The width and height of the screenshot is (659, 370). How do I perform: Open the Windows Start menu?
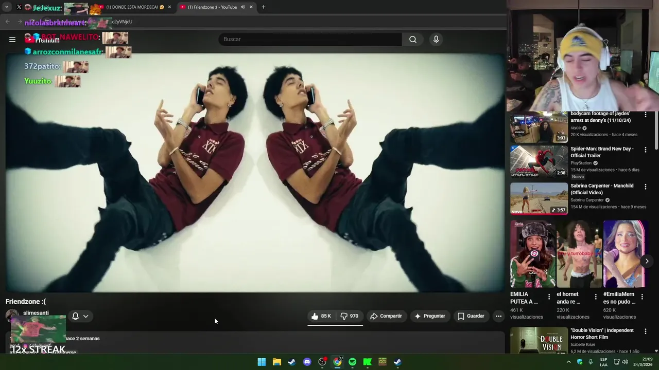pos(262,362)
